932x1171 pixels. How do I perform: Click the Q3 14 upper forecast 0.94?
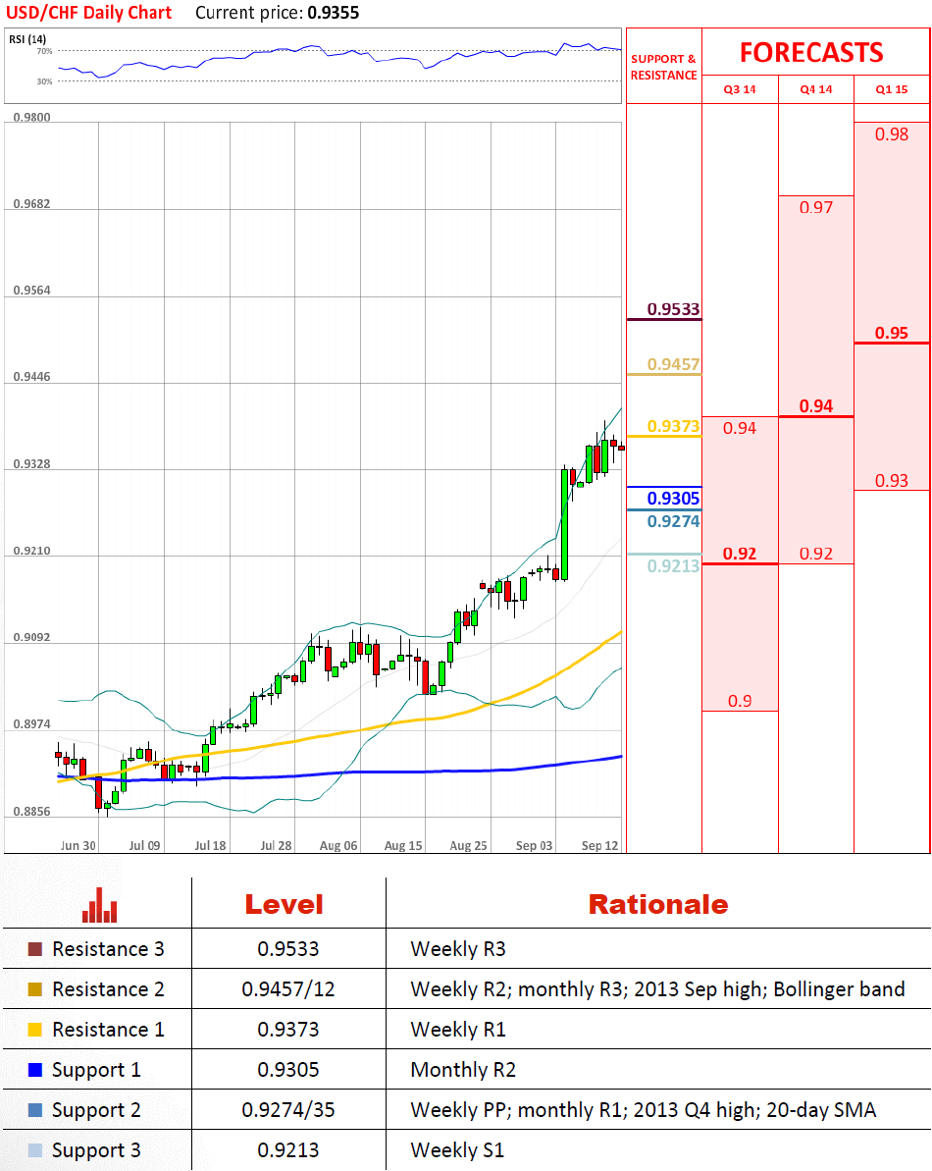click(x=740, y=428)
